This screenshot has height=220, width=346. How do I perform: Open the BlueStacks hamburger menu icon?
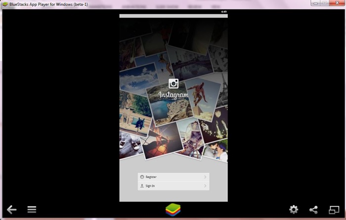point(32,210)
